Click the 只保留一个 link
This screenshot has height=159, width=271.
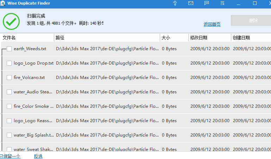click(10, 156)
